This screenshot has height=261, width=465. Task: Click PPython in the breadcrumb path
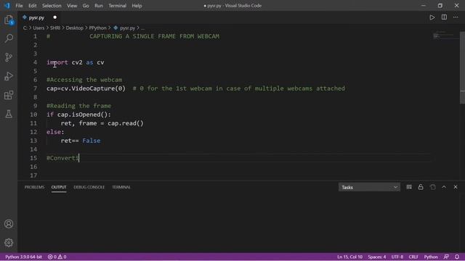tap(97, 28)
